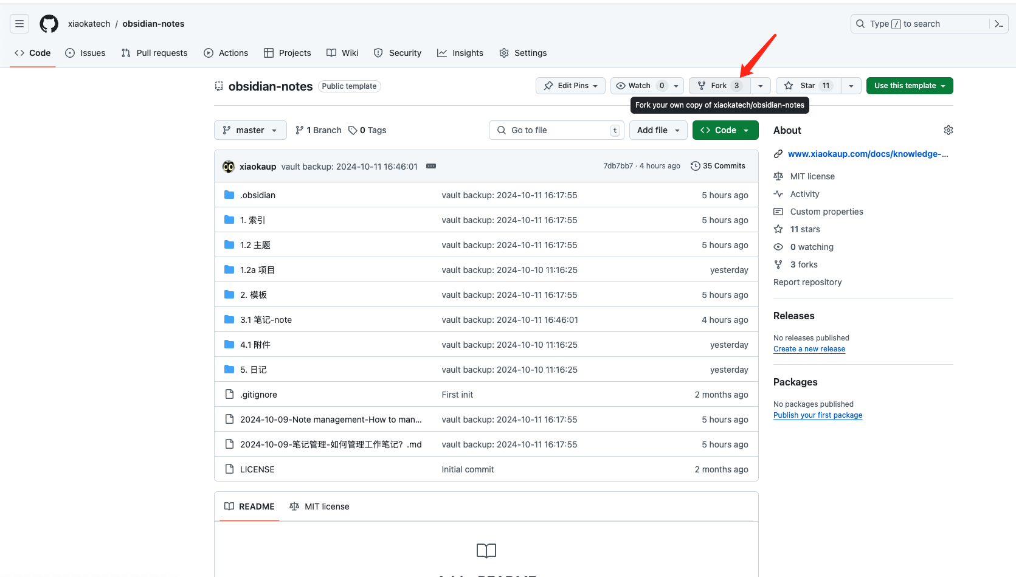
Task: Select the MIT license tab
Action: (x=320, y=506)
